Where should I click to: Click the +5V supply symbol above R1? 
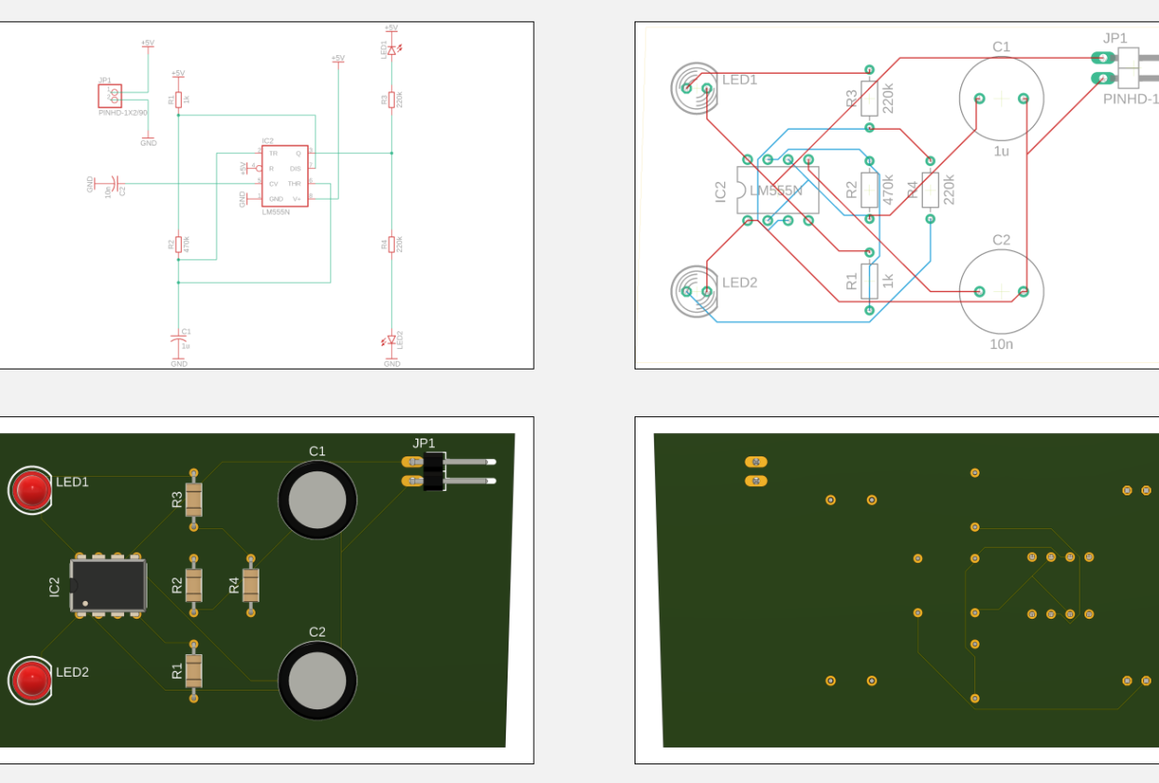pyautogui.click(x=178, y=74)
